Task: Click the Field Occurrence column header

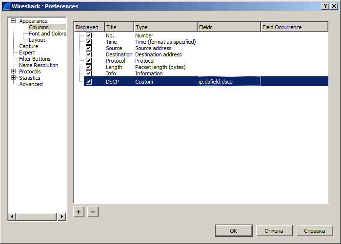Action: click(x=295, y=27)
